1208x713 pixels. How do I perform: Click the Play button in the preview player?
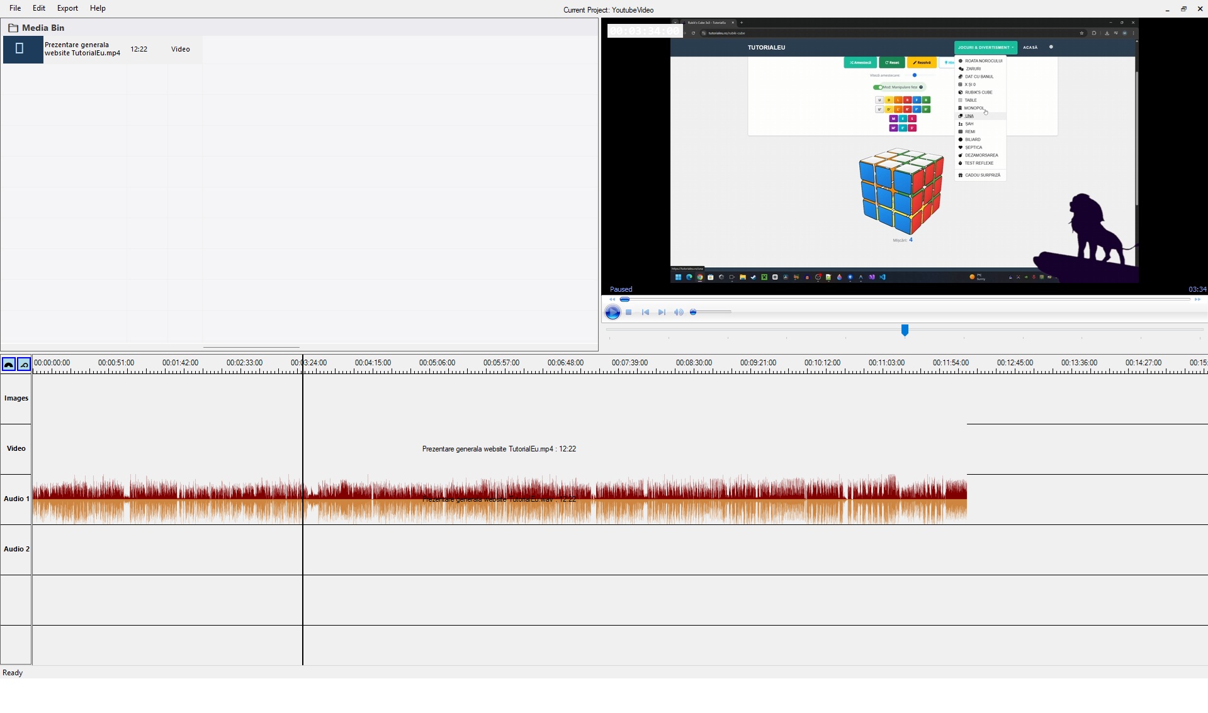(x=612, y=312)
